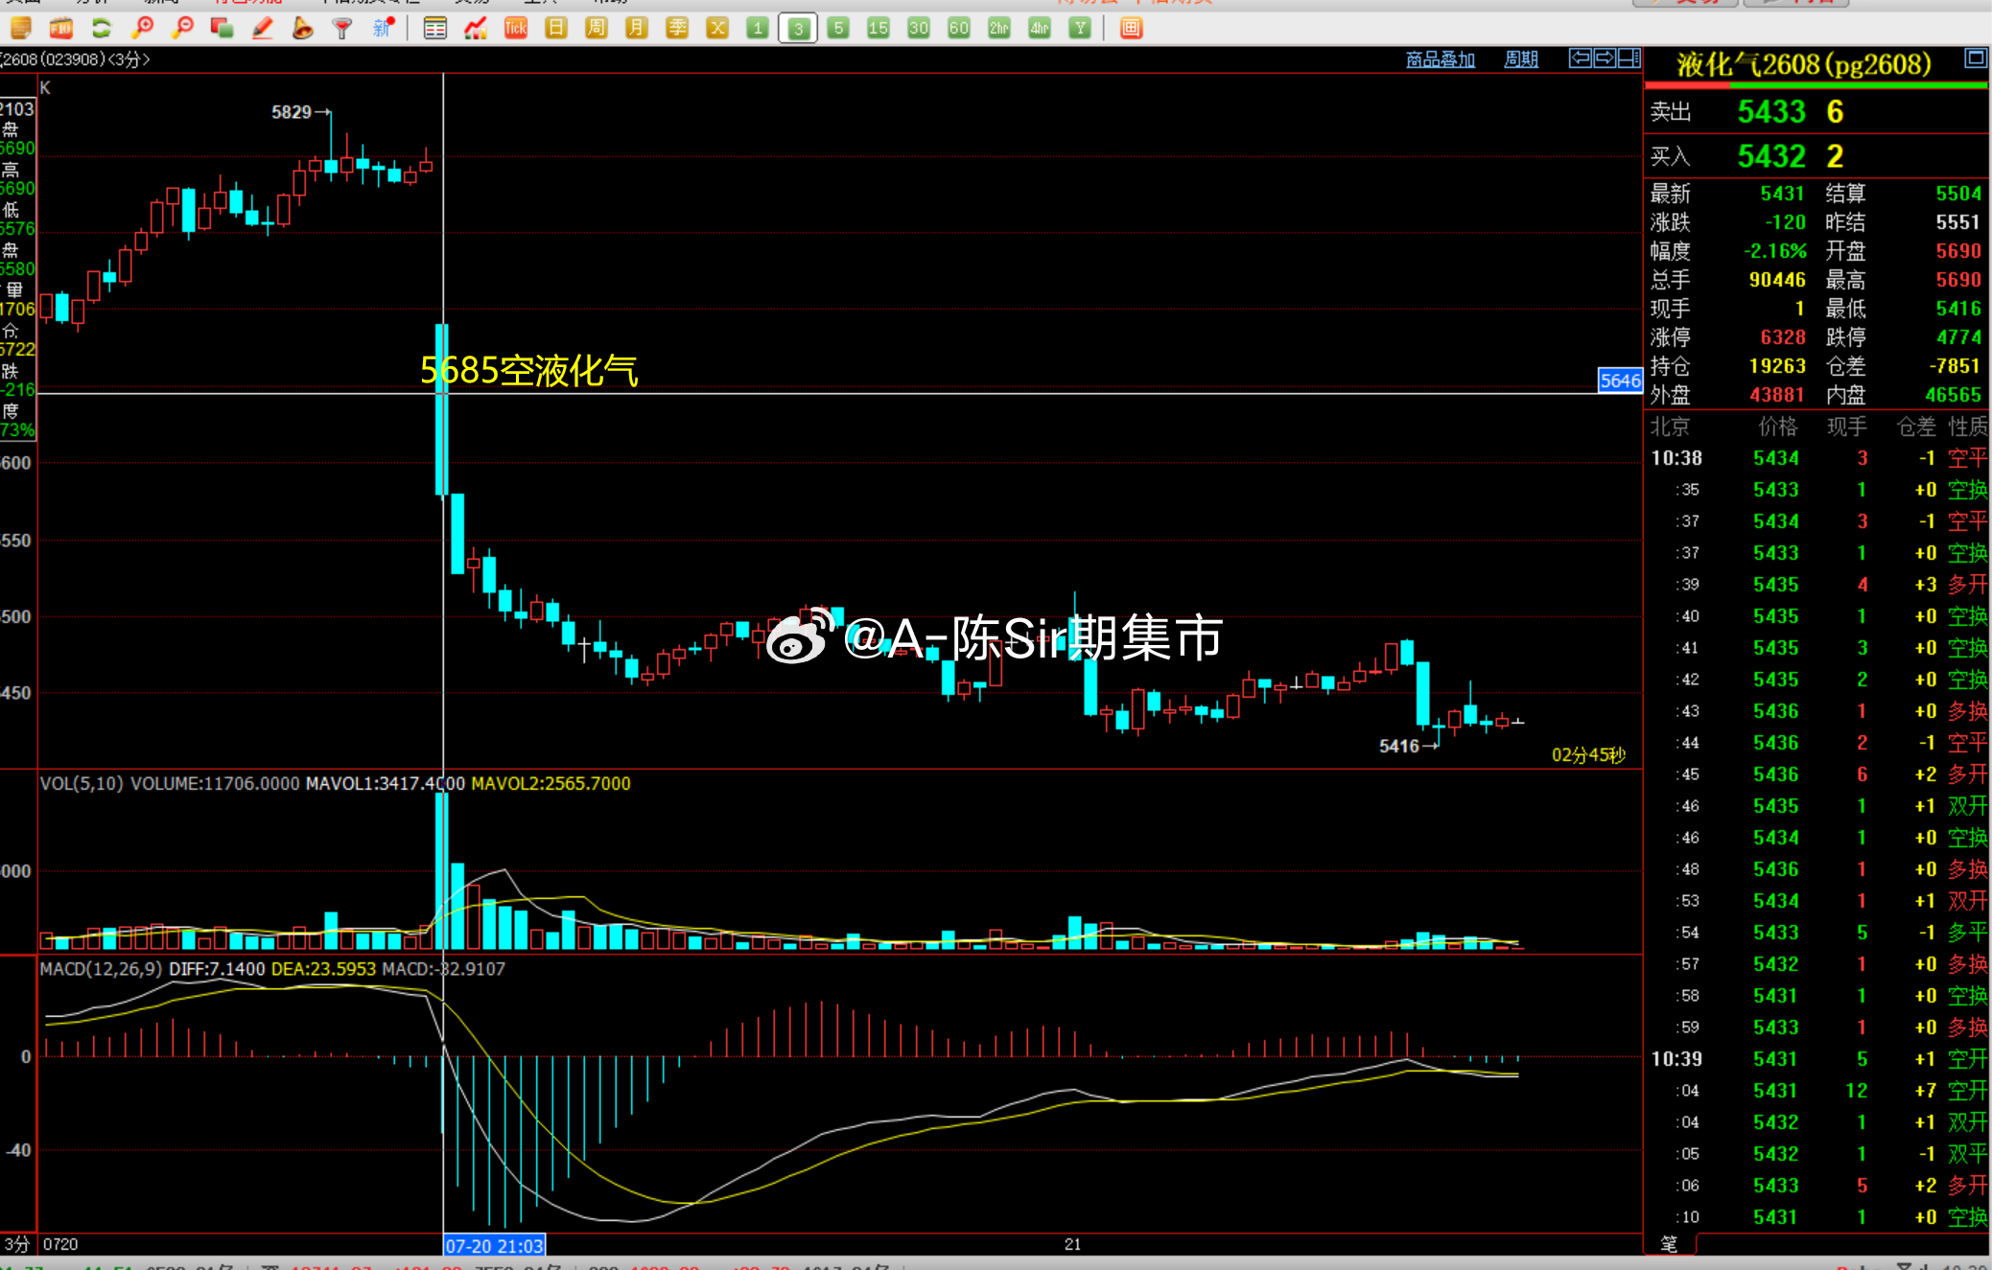Screen dimensions: 1992x1270
Task: Click the 02分45秒 countdown timer
Action: click(1588, 755)
